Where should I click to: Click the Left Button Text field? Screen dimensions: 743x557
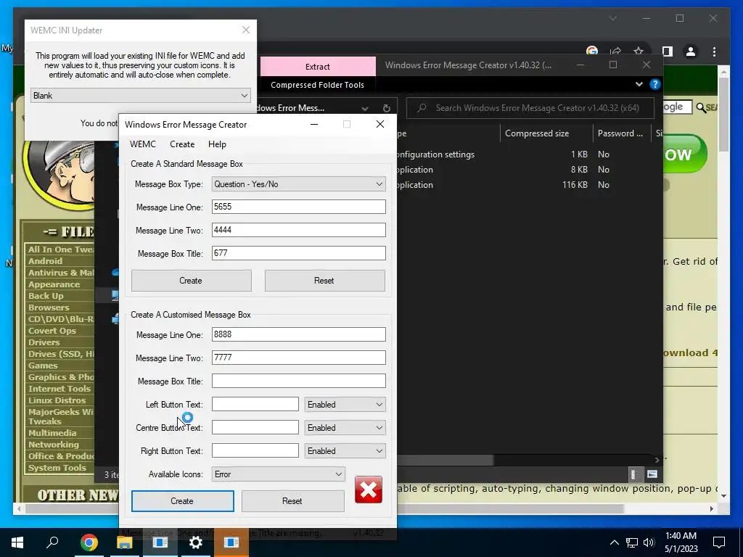pos(255,404)
